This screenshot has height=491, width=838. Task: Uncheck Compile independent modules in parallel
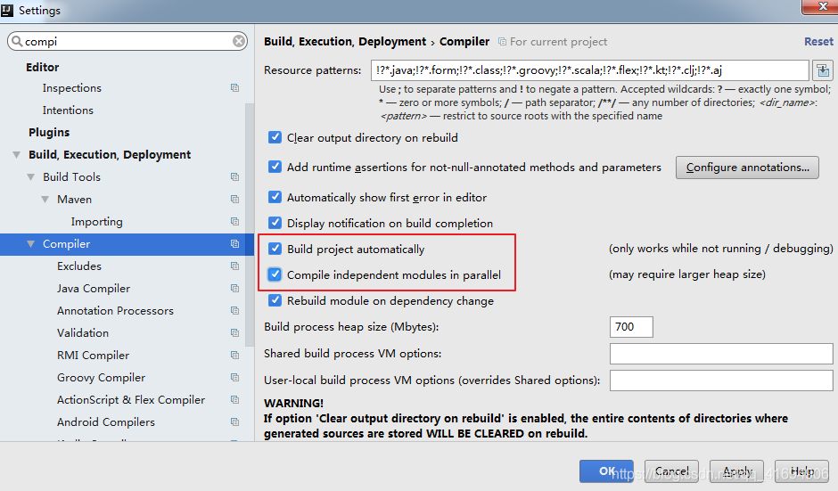click(275, 274)
